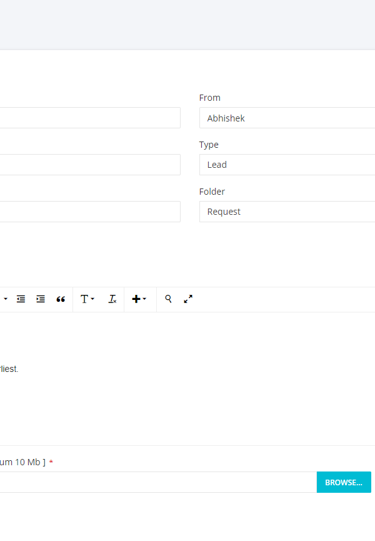Clear formatting with the Tx icon
This screenshot has height=541, width=375.
[112, 299]
